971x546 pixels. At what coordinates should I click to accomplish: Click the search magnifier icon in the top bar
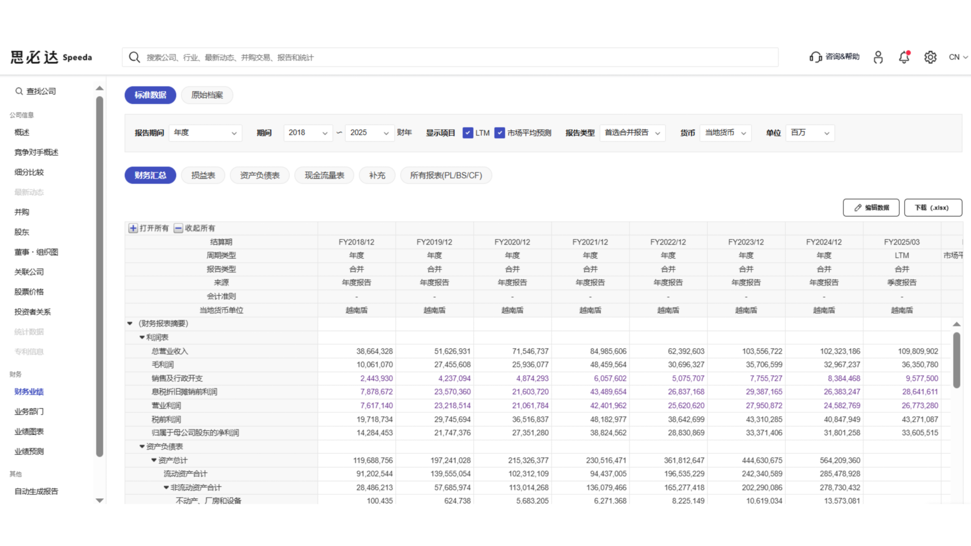click(x=134, y=57)
